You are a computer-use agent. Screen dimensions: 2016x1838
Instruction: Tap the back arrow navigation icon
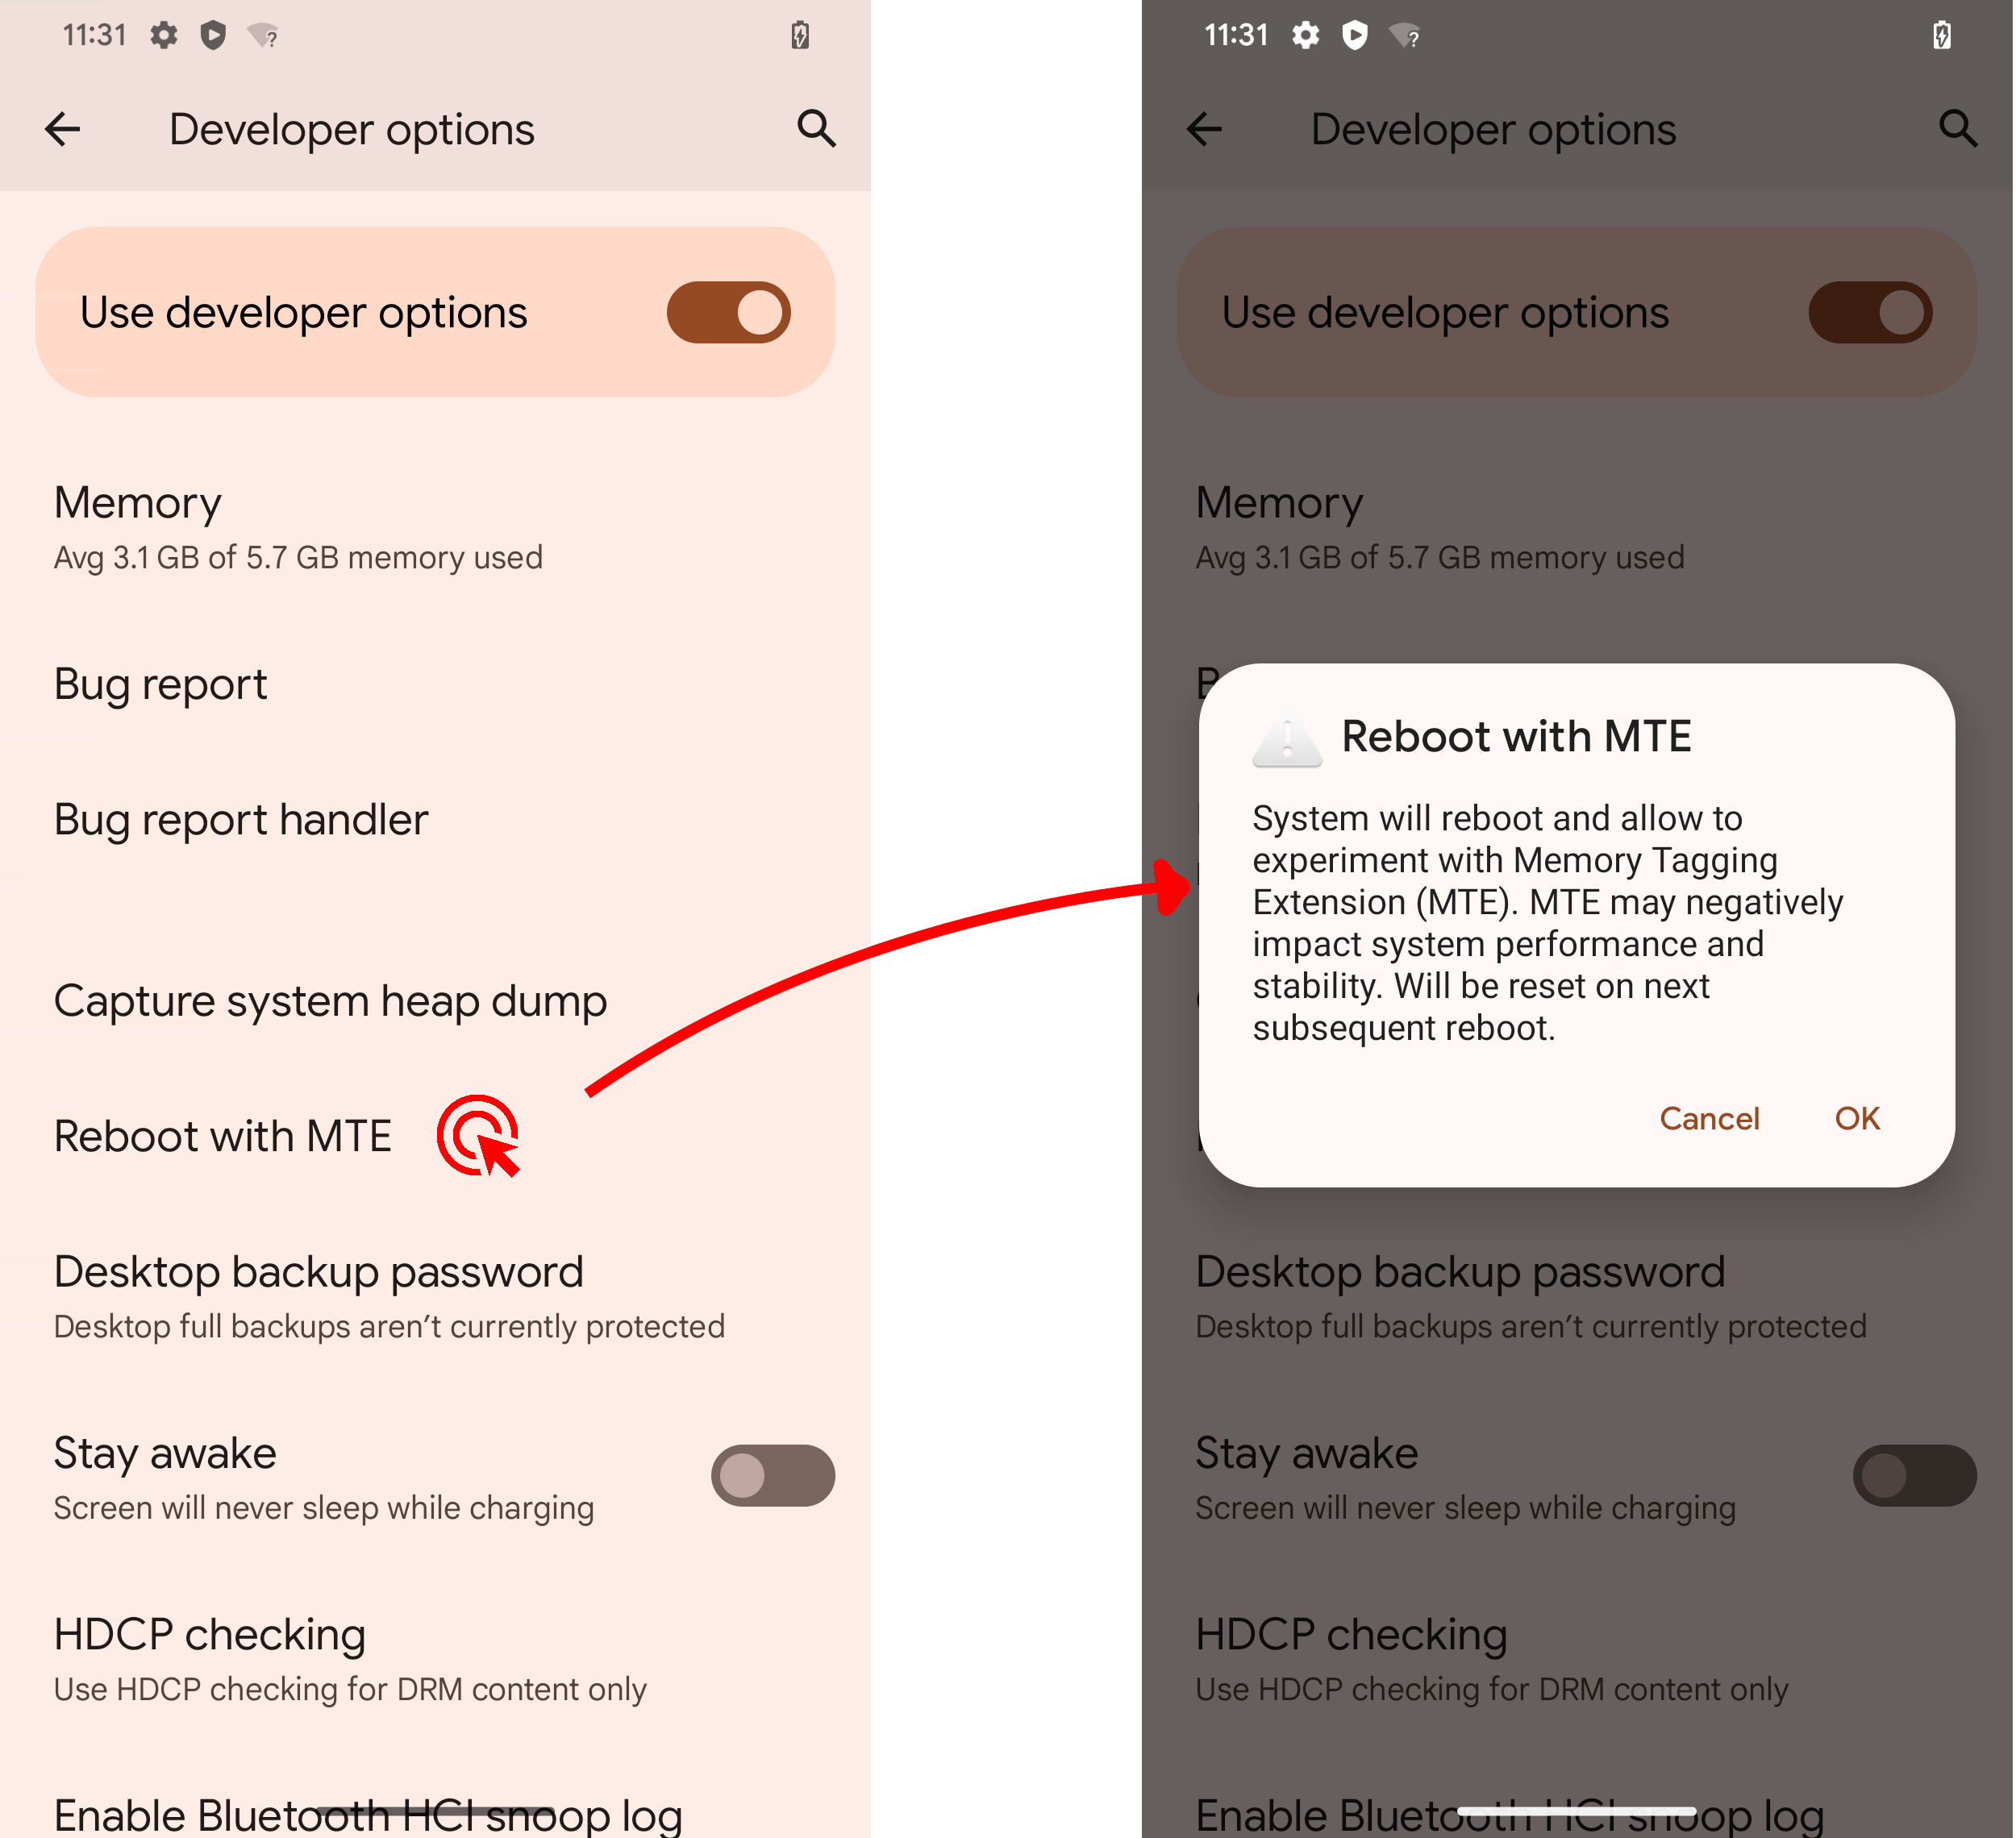point(65,128)
